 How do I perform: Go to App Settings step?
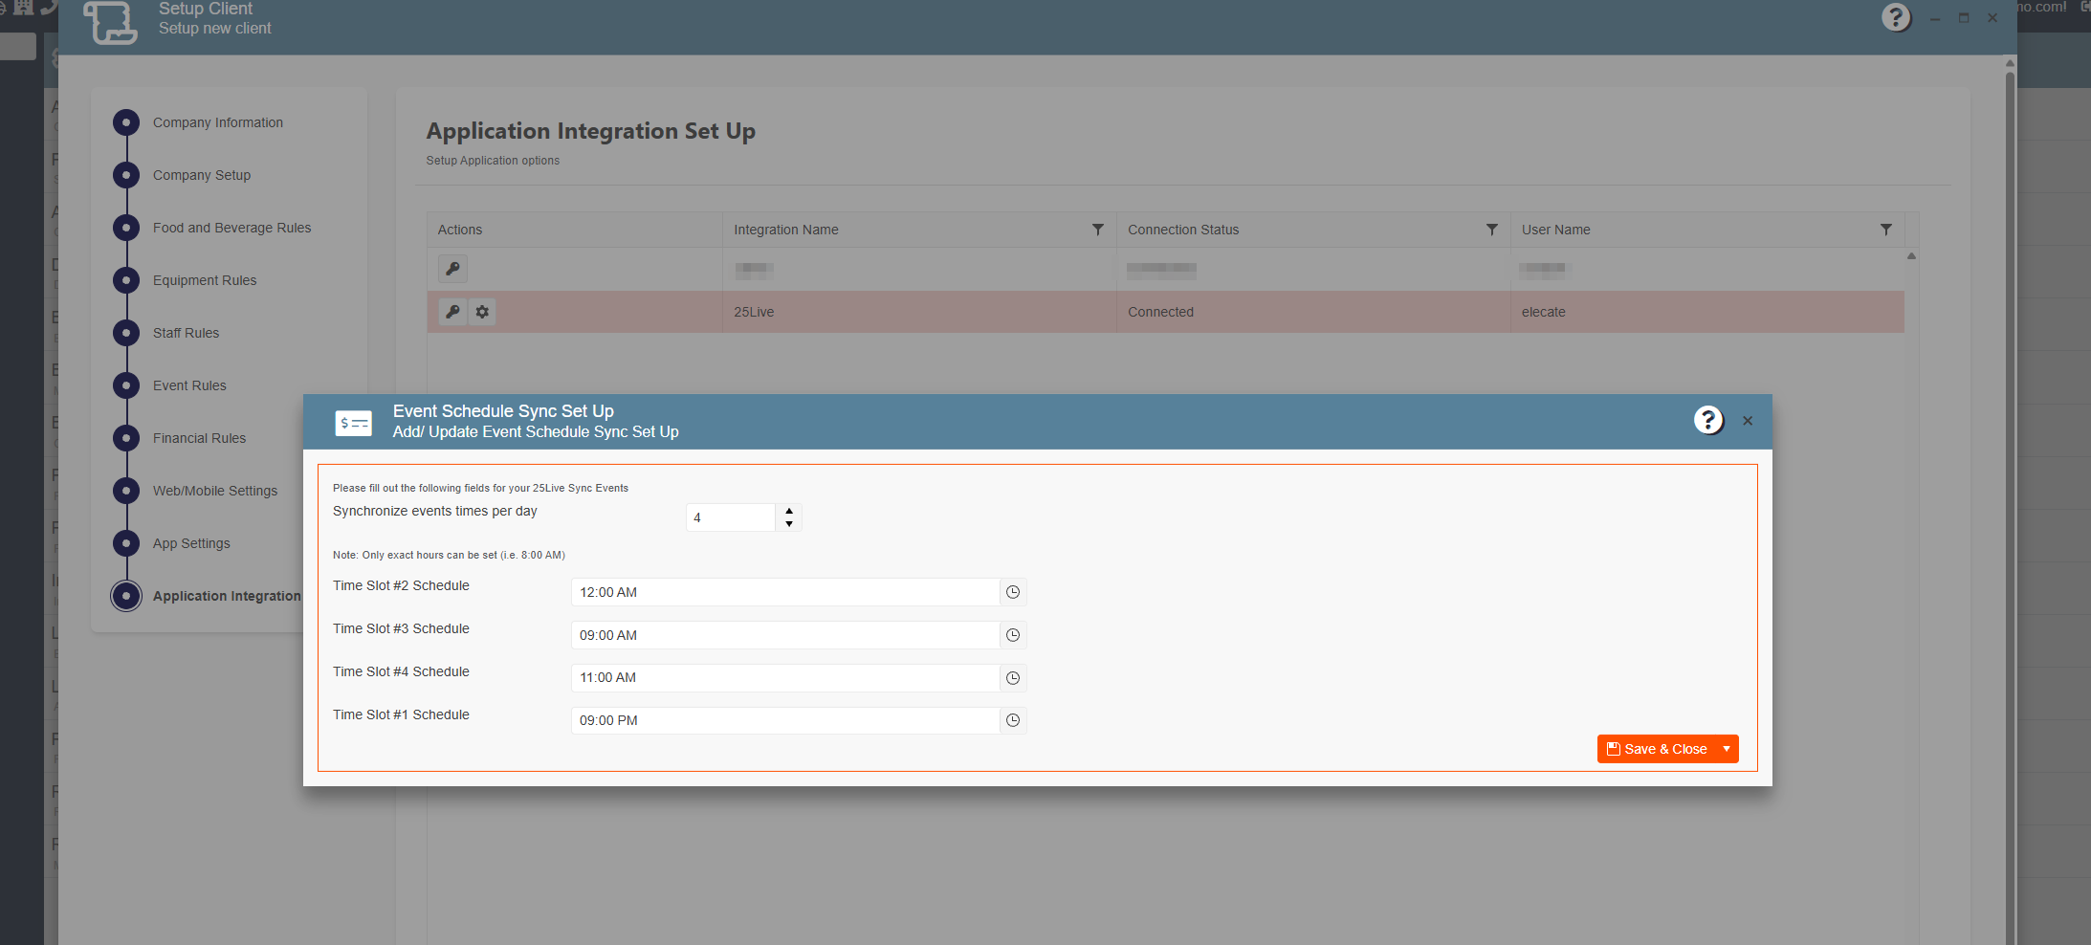pos(191,543)
